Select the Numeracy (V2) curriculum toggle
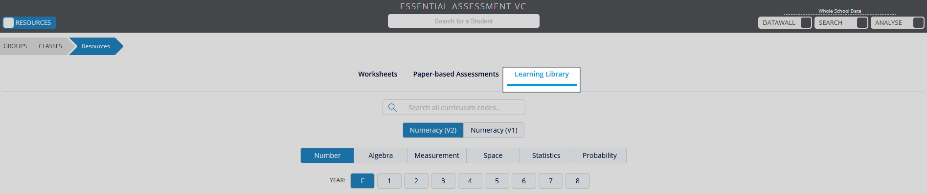The image size is (927, 194). click(x=433, y=130)
